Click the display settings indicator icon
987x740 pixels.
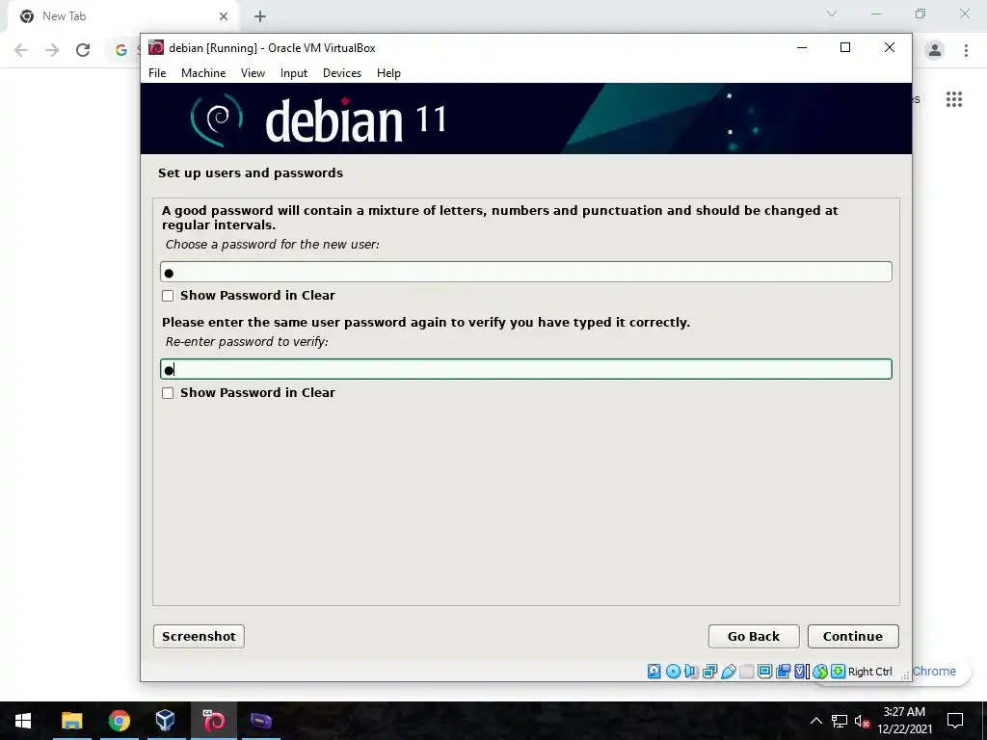click(764, 672)
